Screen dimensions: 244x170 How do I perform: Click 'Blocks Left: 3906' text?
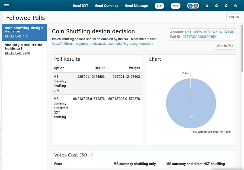tap(17, 53)
